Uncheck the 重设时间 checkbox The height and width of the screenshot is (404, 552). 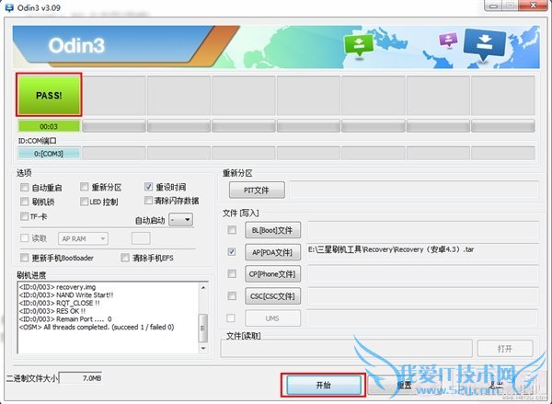[148, 186]
